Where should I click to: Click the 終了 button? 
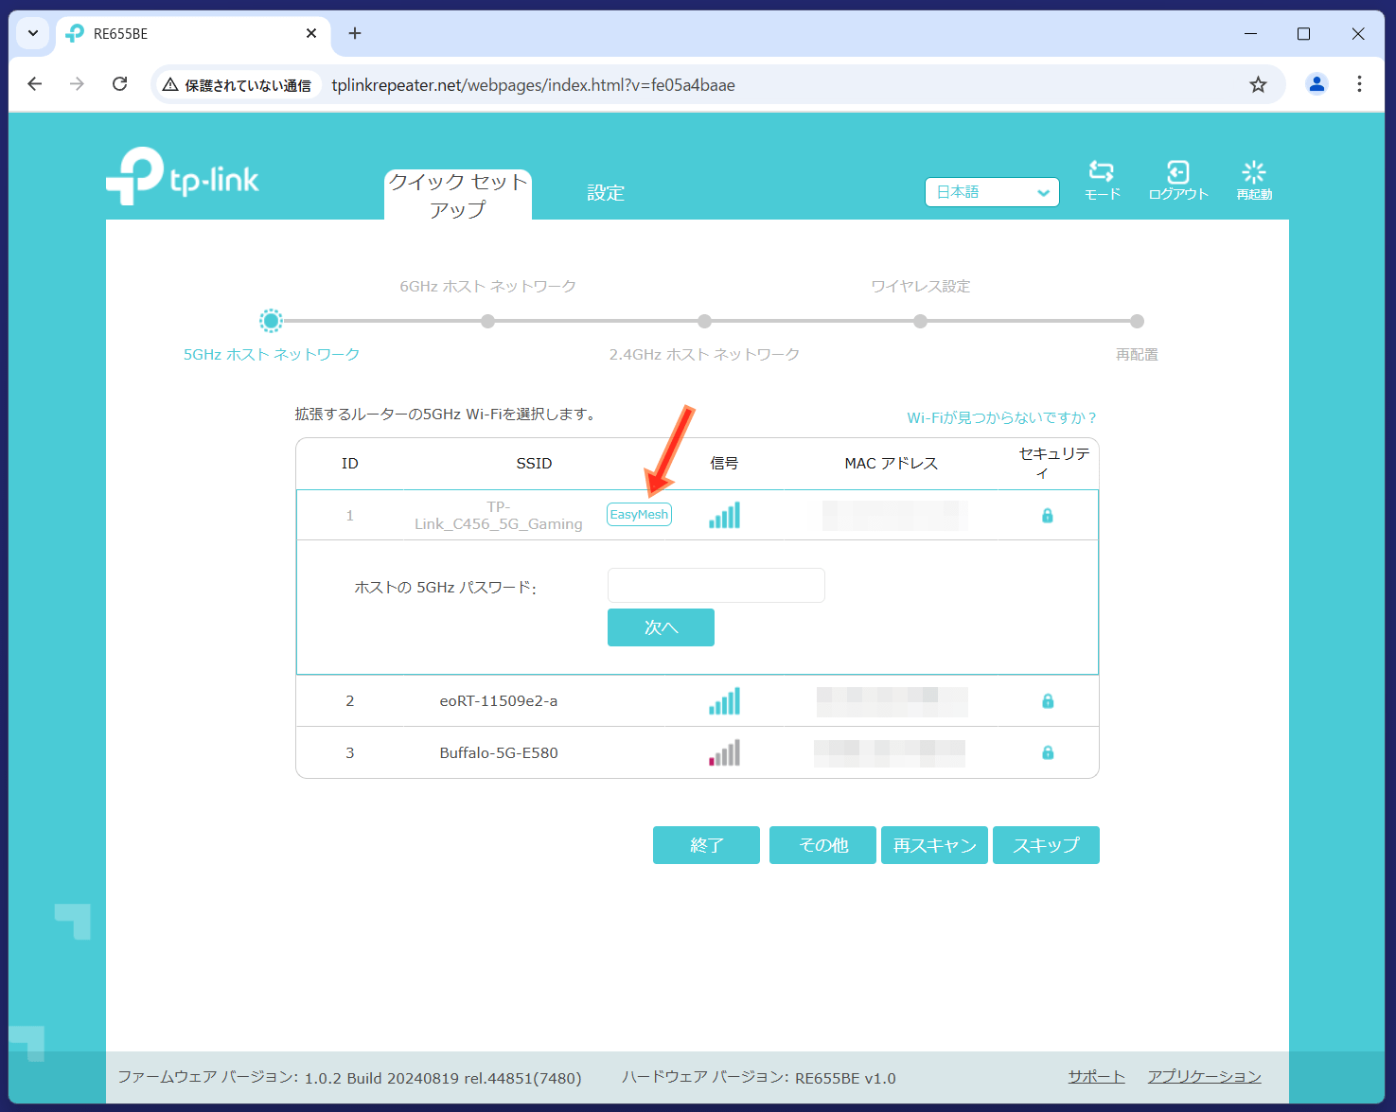706,845
